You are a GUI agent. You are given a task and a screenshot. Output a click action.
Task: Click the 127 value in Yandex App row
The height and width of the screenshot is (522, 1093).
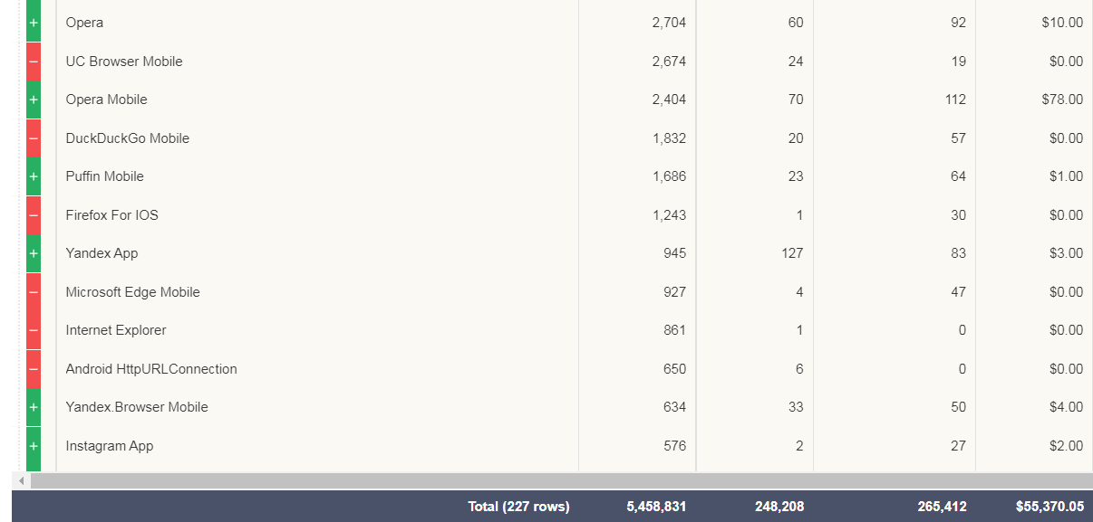click(792, 253)
